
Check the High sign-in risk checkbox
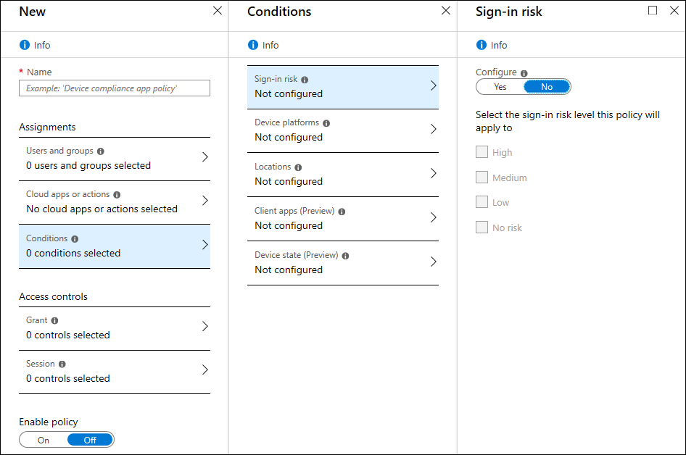(x=482, y=152)
